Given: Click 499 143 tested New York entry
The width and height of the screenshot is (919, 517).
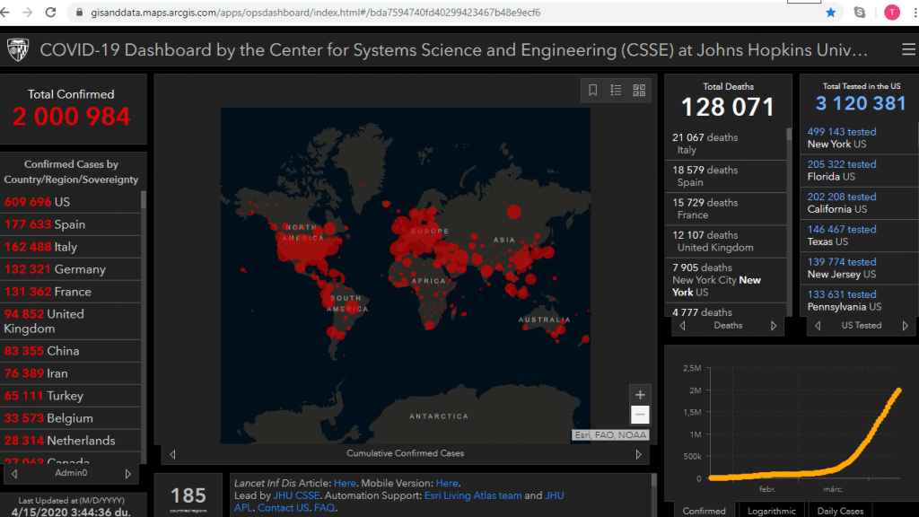Looking at the screenshot, I should point(859,137).
